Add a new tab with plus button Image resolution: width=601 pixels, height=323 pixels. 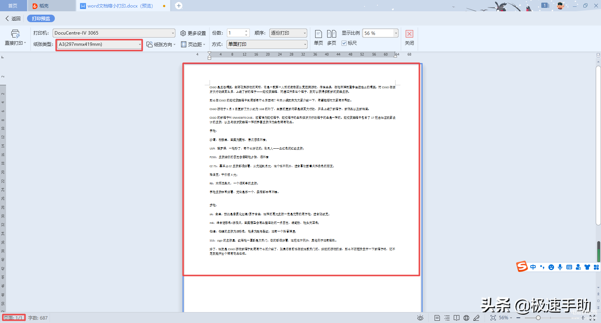[x=179, y=6]
